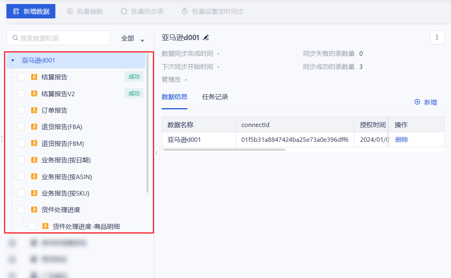Click the Amazon icon beside 结算报告
This screenshot has height=278, width=451.
34,77
